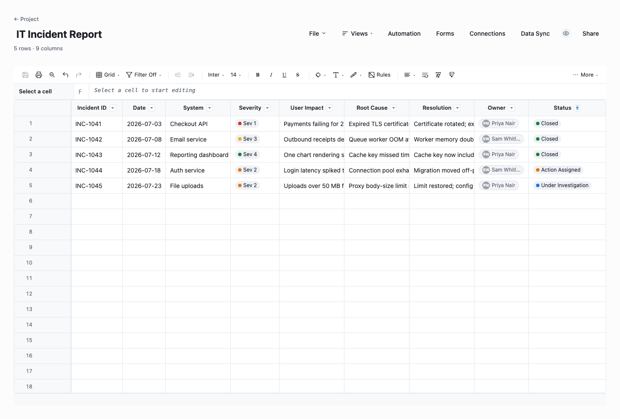Open the Connections menu item
Screen dimensions: 620x419
click(487, 34)
